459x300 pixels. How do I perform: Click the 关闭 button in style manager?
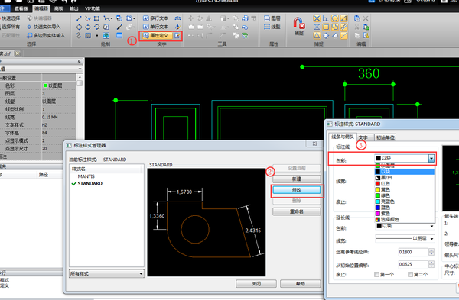[256, 284]
